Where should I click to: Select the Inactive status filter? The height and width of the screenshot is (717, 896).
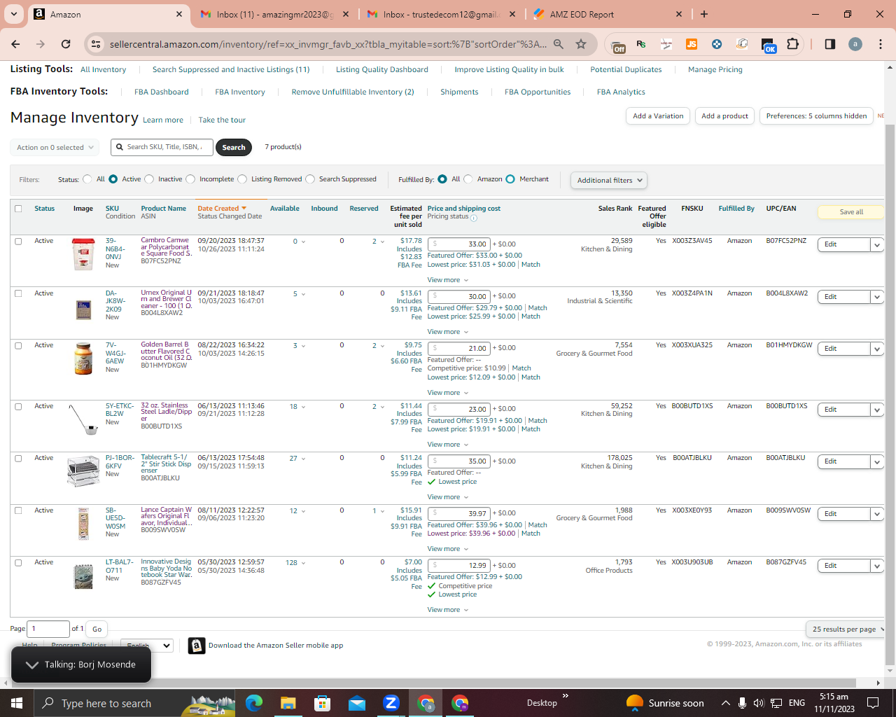(149, 179)
